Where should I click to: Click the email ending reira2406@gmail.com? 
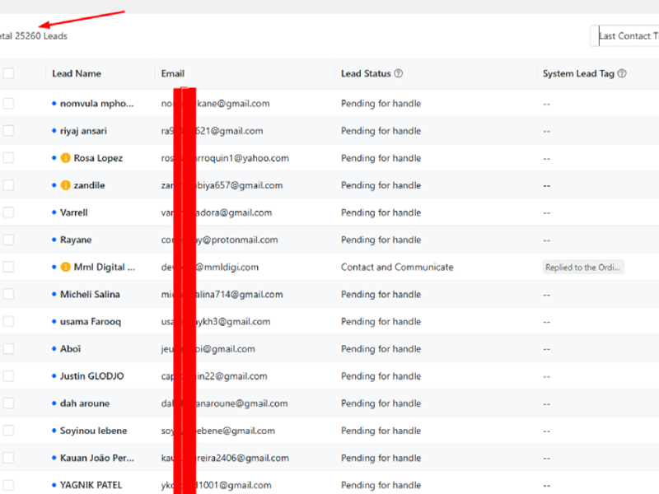(x=225, y=458)
